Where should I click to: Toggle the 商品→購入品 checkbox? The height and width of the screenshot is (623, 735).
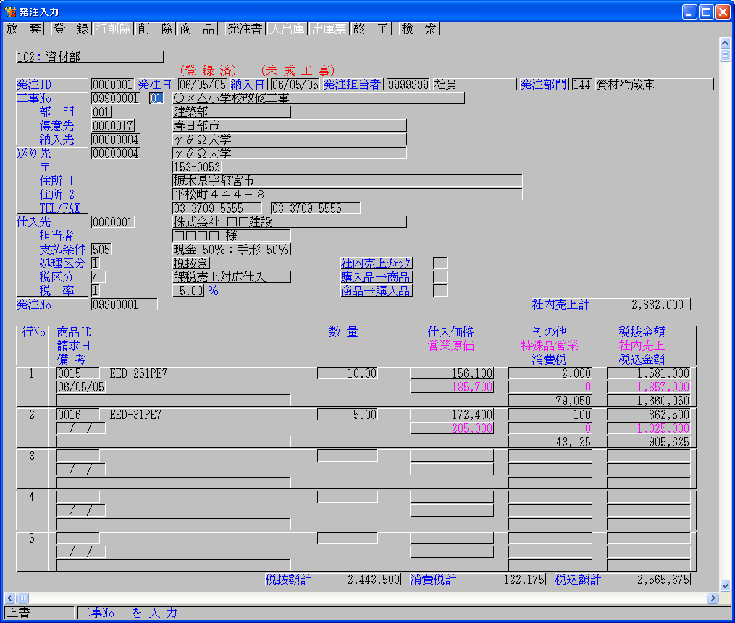pos(440,291)
